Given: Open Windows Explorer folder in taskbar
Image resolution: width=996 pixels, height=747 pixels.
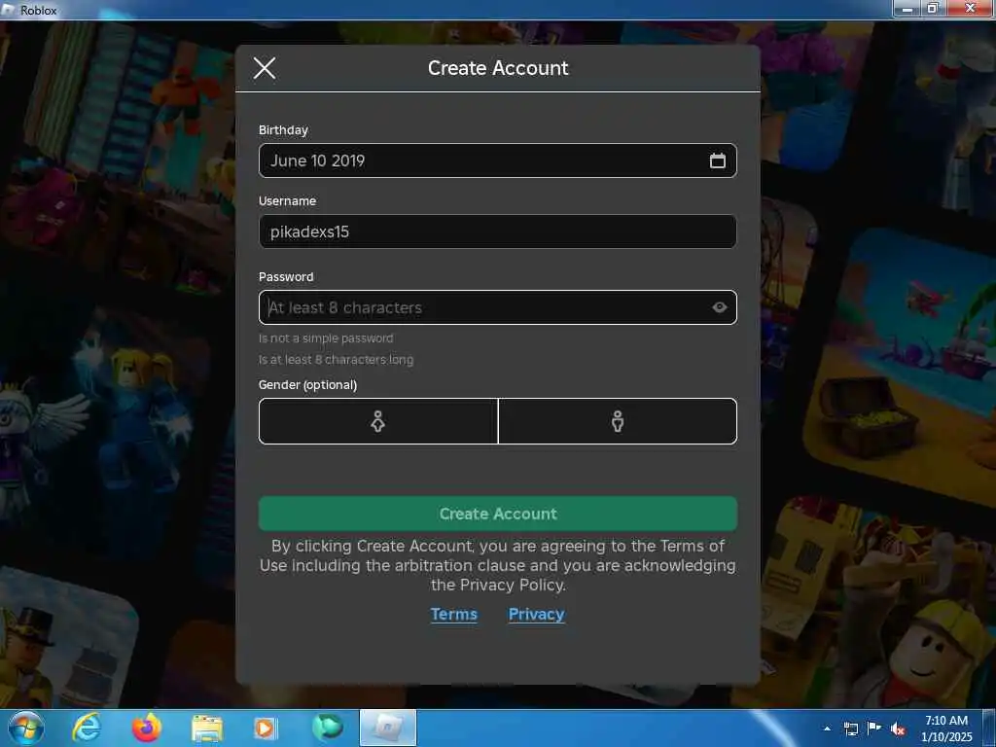Looking at the screenshot, I should tap(207, 729).
